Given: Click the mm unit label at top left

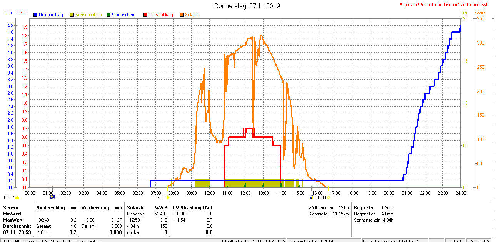Looking at the screenshot, I should [x=9, y=13].
